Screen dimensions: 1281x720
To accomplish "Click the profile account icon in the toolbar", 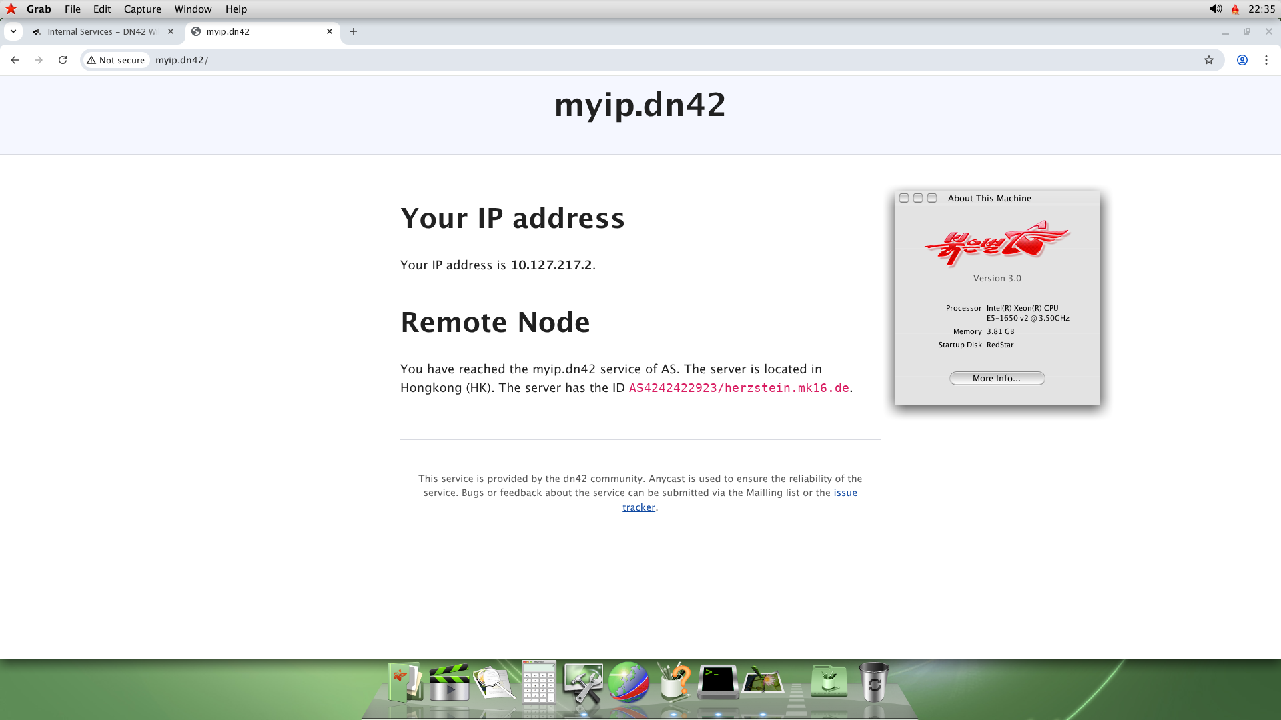I will pyautogui.click(x=1242, y=60).
